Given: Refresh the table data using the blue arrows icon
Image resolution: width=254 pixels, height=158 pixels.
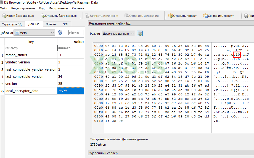Looking at the screenshot, I should [x=60, y=33].
